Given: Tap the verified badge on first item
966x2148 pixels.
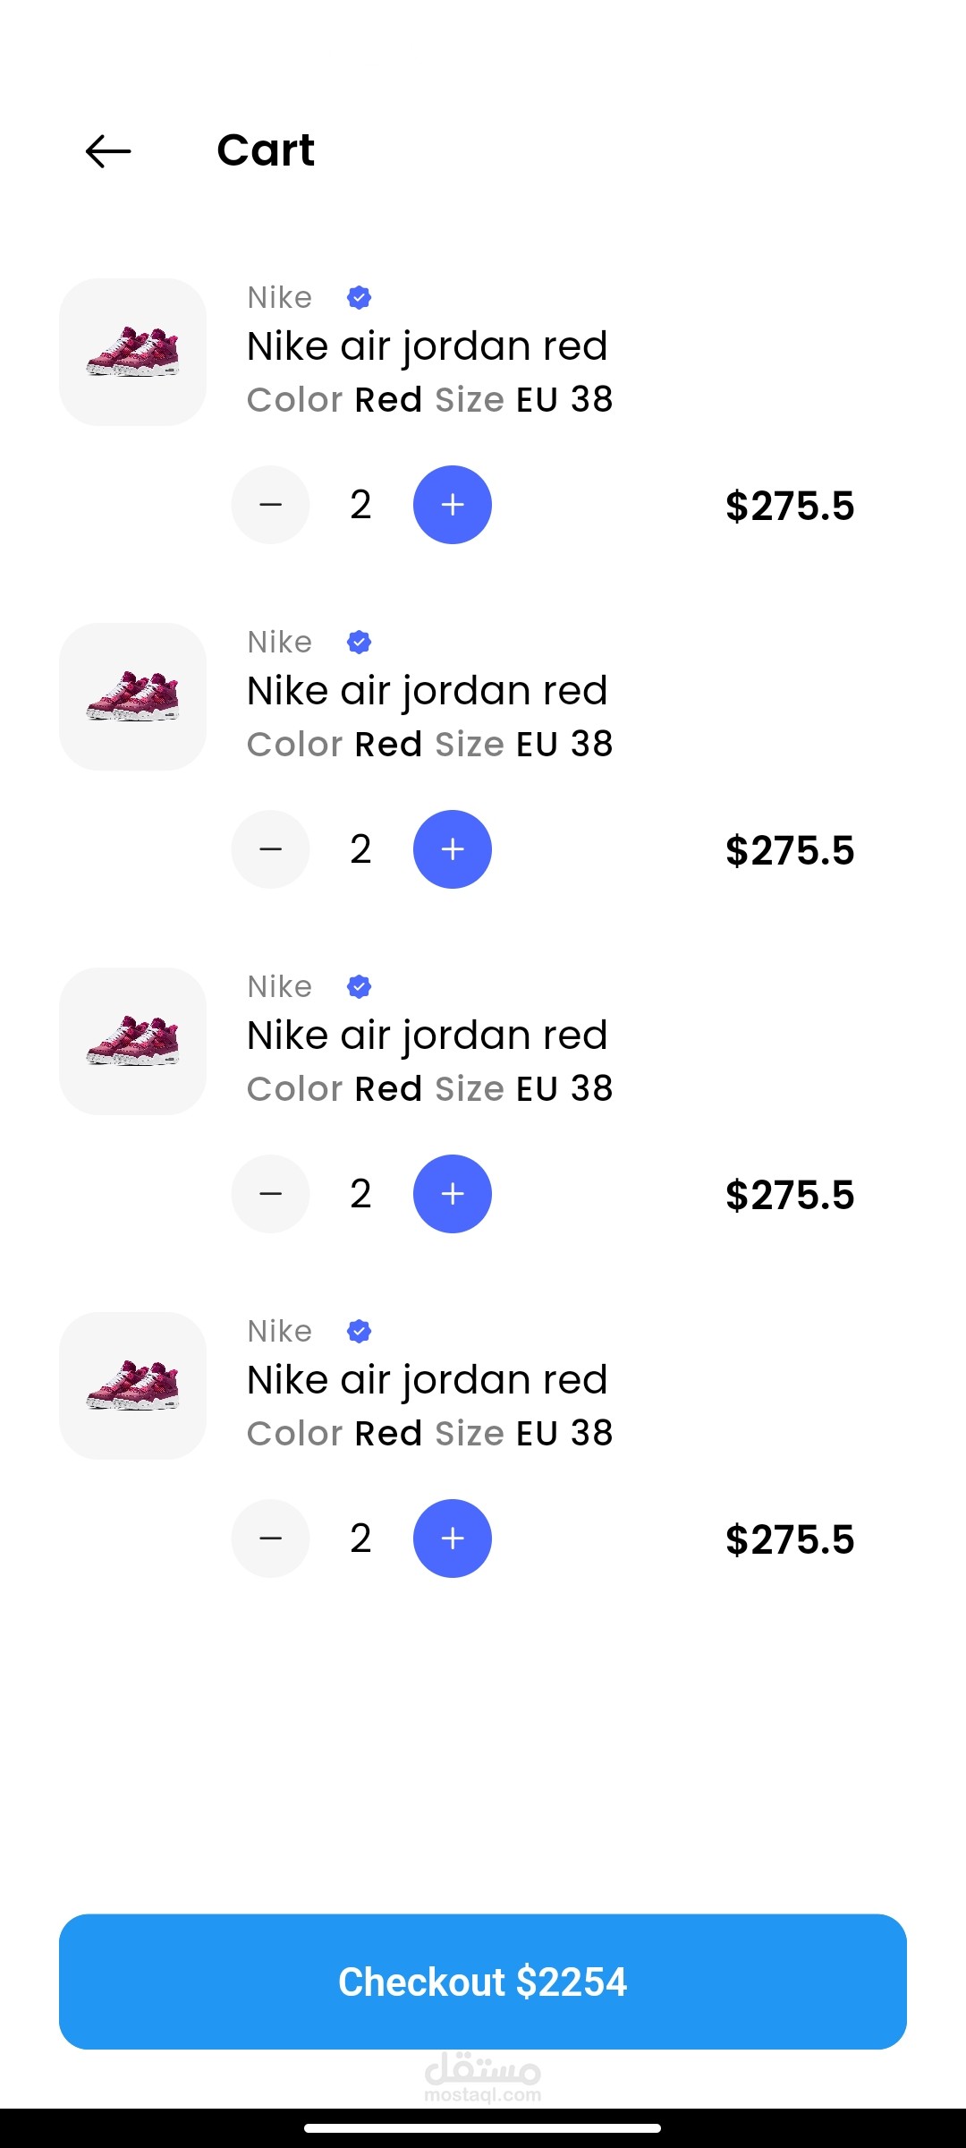Looking at the screenshot, I should (359, 297).
